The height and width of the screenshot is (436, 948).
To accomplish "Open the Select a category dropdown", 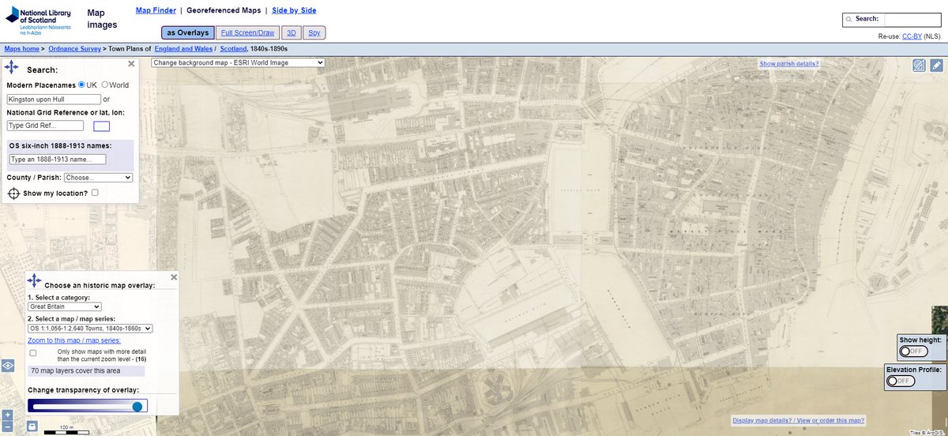I will click(65, 306).
